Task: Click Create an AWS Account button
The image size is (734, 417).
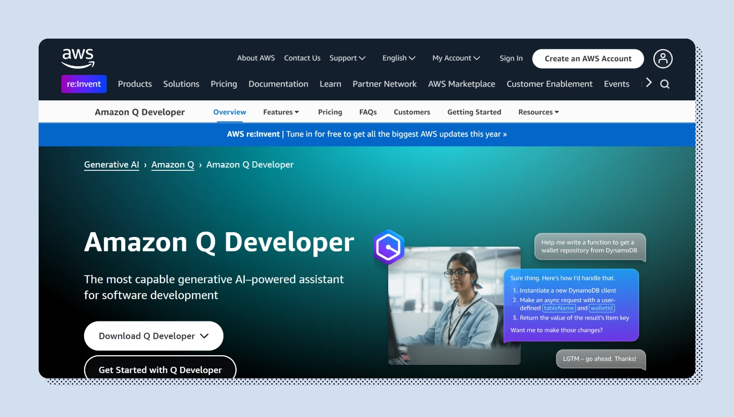Action: 588,59
